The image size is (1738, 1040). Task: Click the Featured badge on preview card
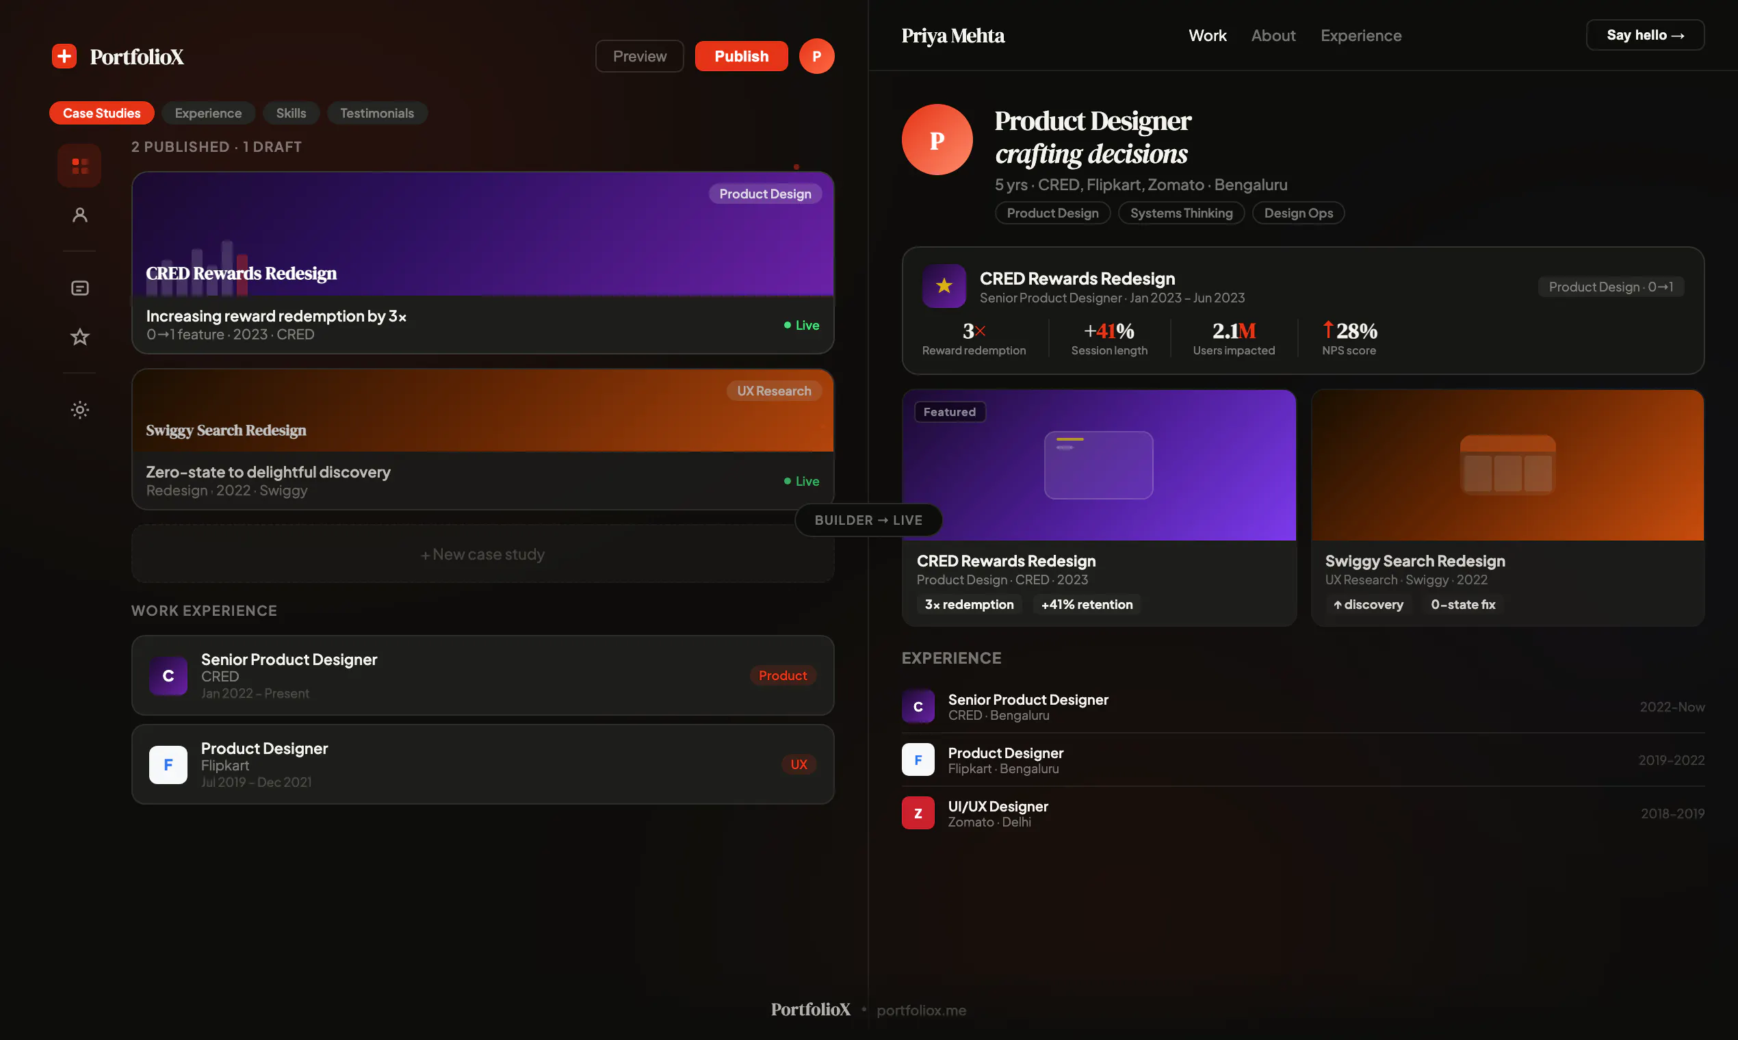pos(950,412)
